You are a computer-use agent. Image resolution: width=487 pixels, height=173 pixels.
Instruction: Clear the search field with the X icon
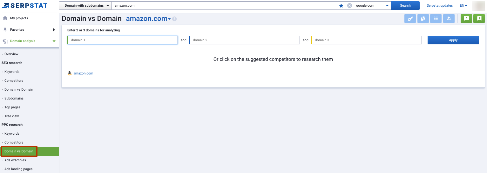(x=349, y=6)
